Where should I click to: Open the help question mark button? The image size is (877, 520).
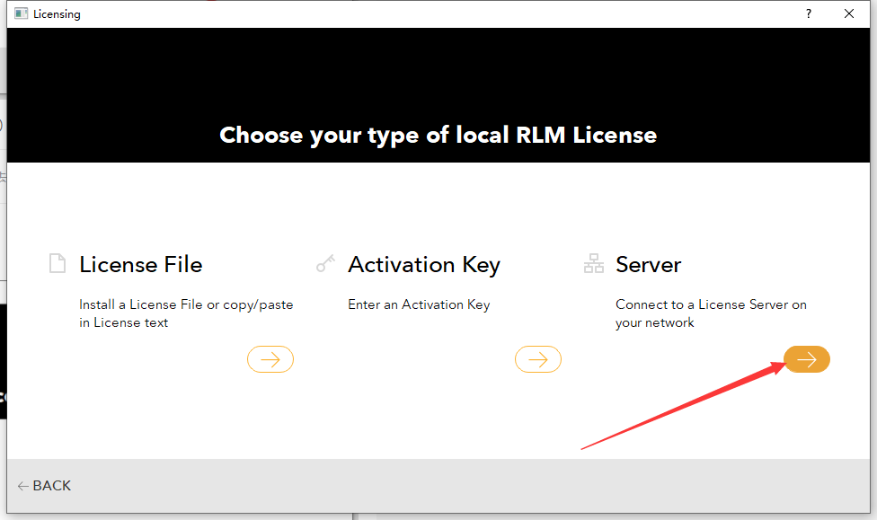(808, 13)
